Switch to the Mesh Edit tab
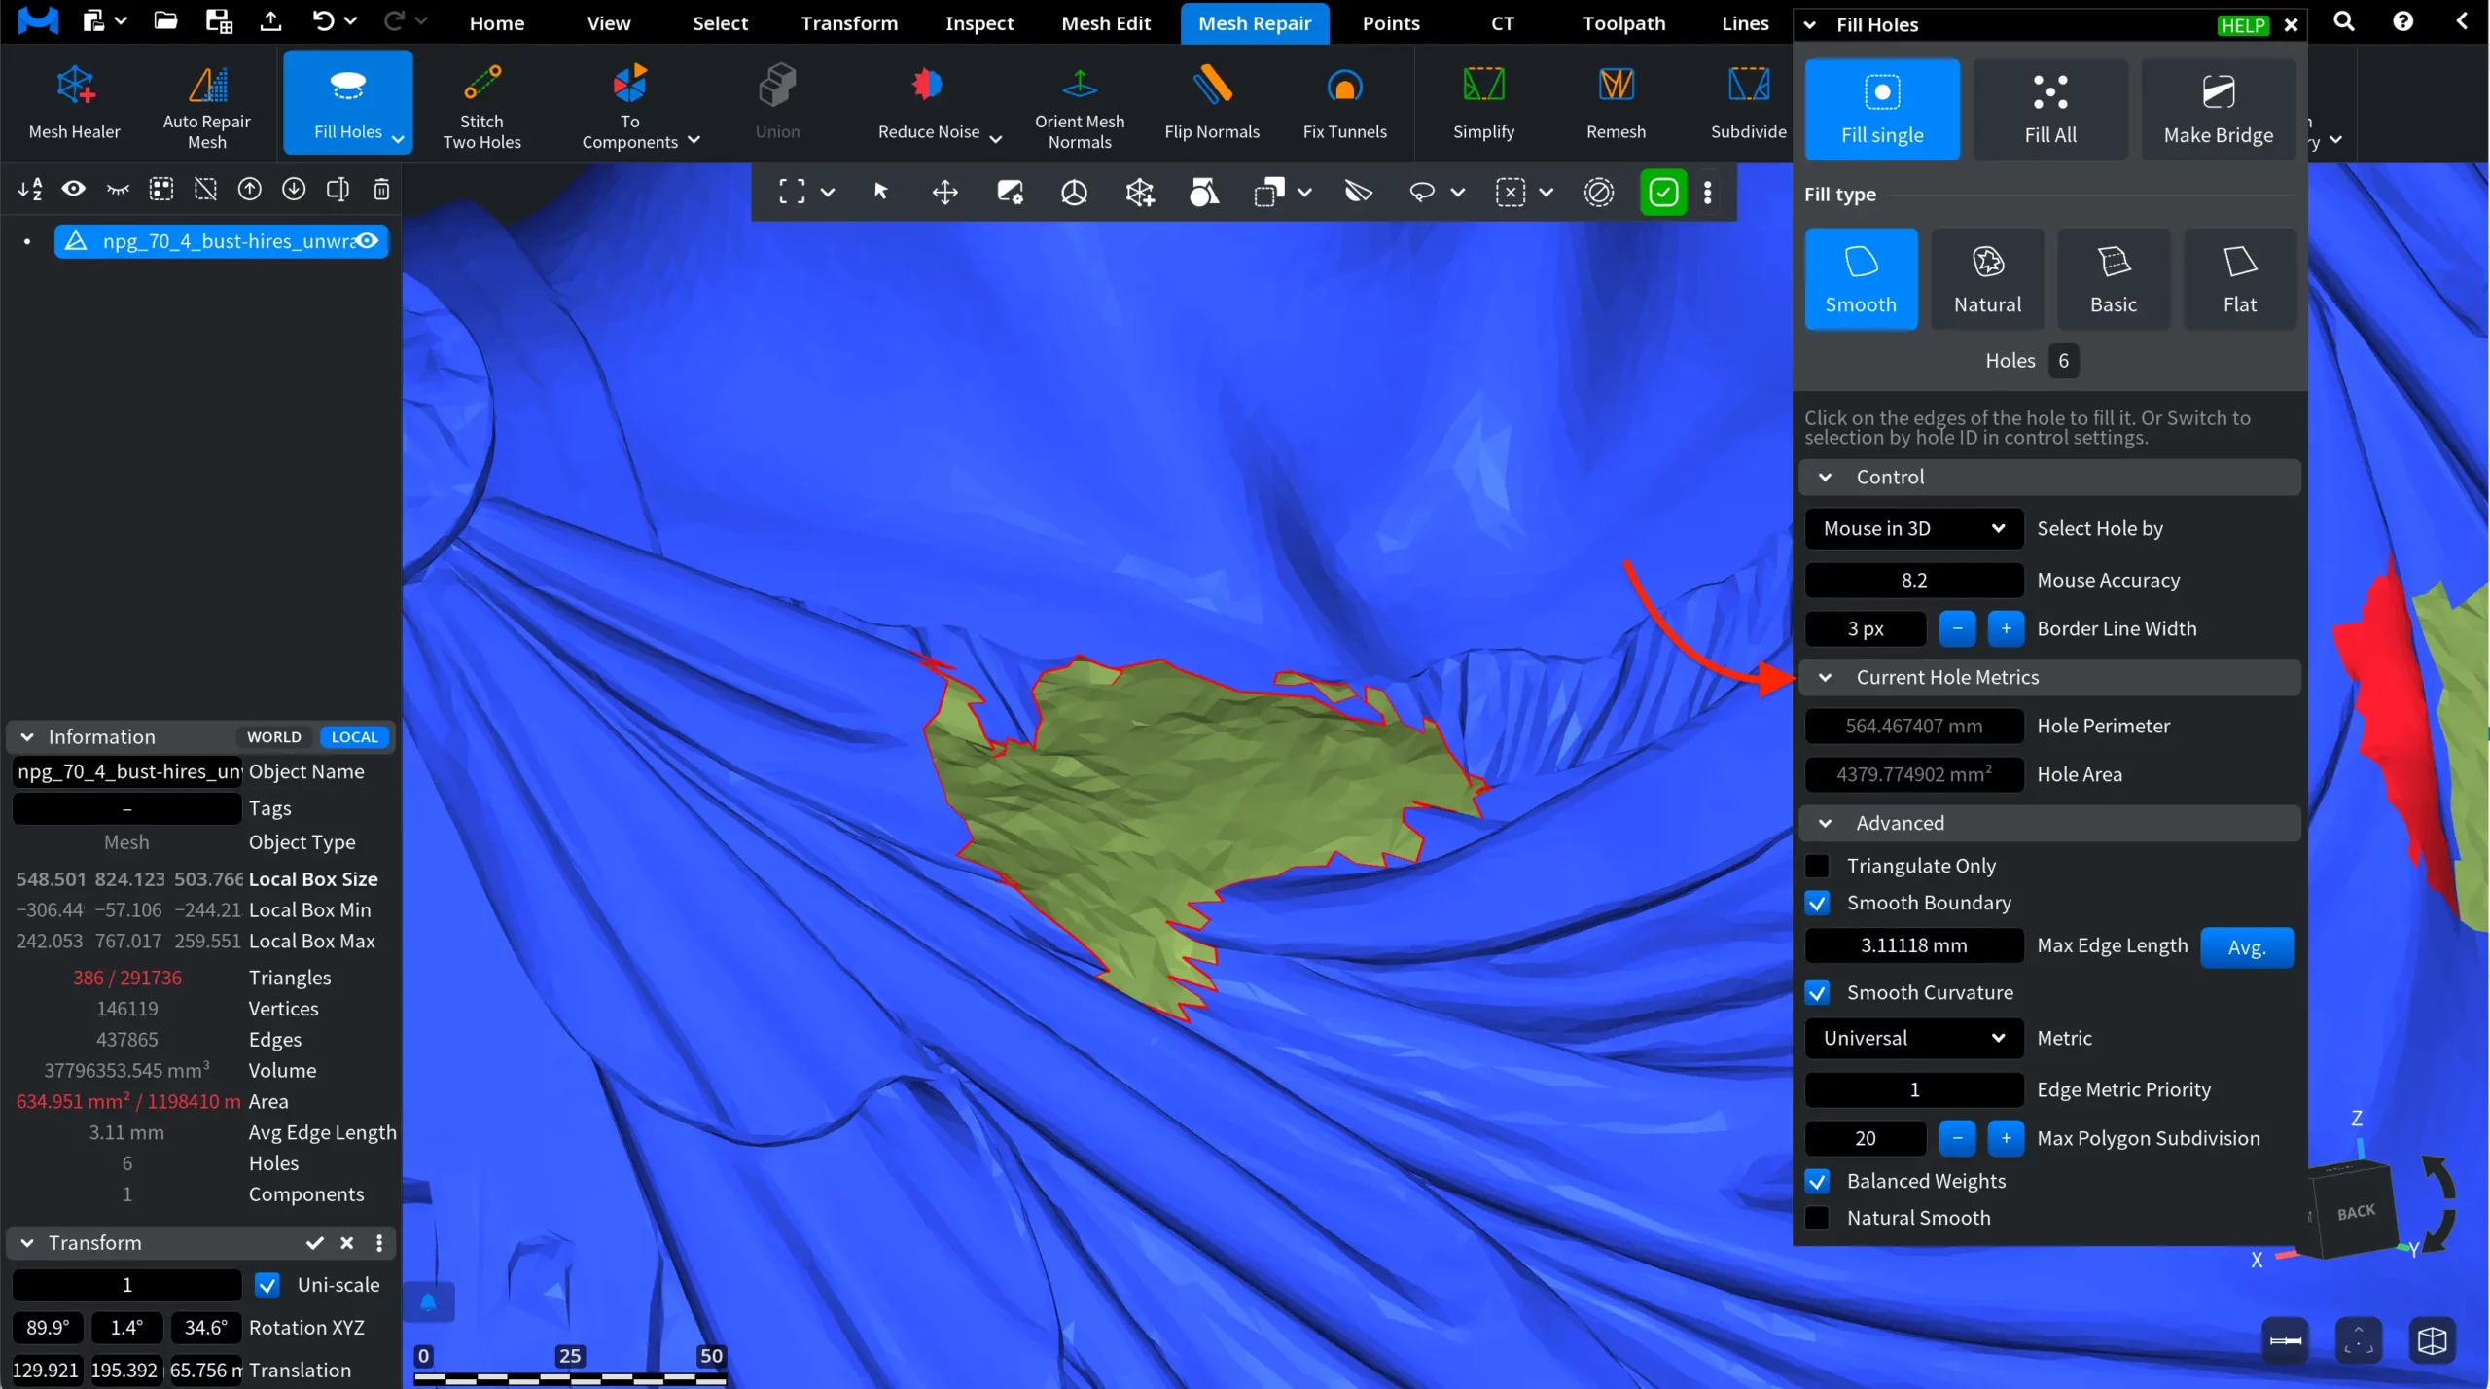Screen dimensions: 2490x1389 click(x=1105, y=23)
